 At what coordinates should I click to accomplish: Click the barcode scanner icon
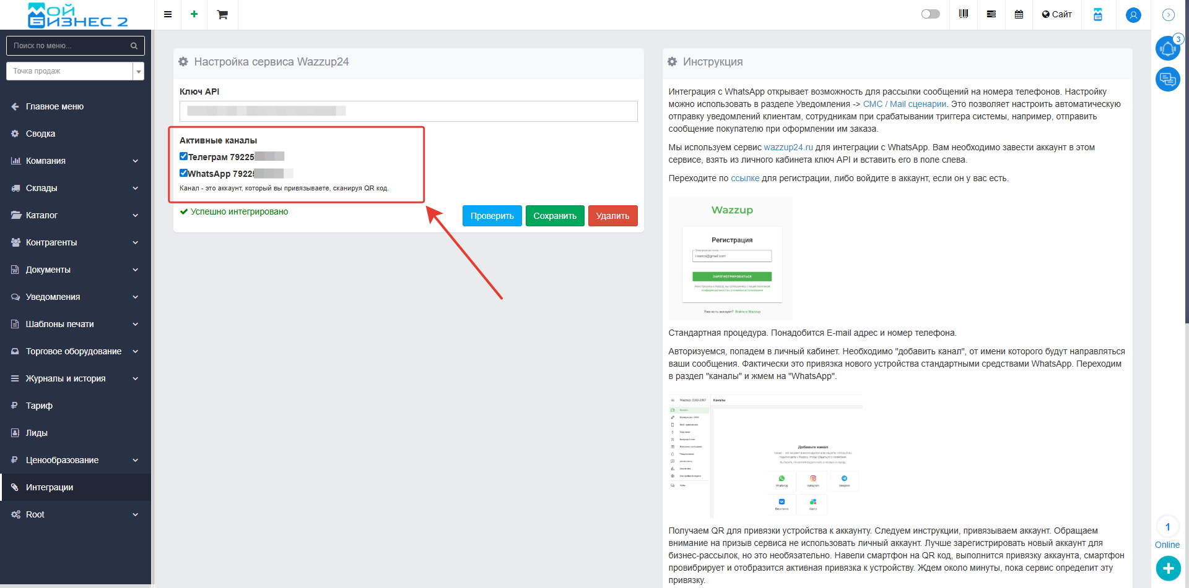(x=964, y=14)
